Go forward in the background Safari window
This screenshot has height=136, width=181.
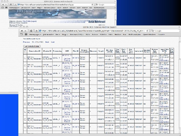6,5
